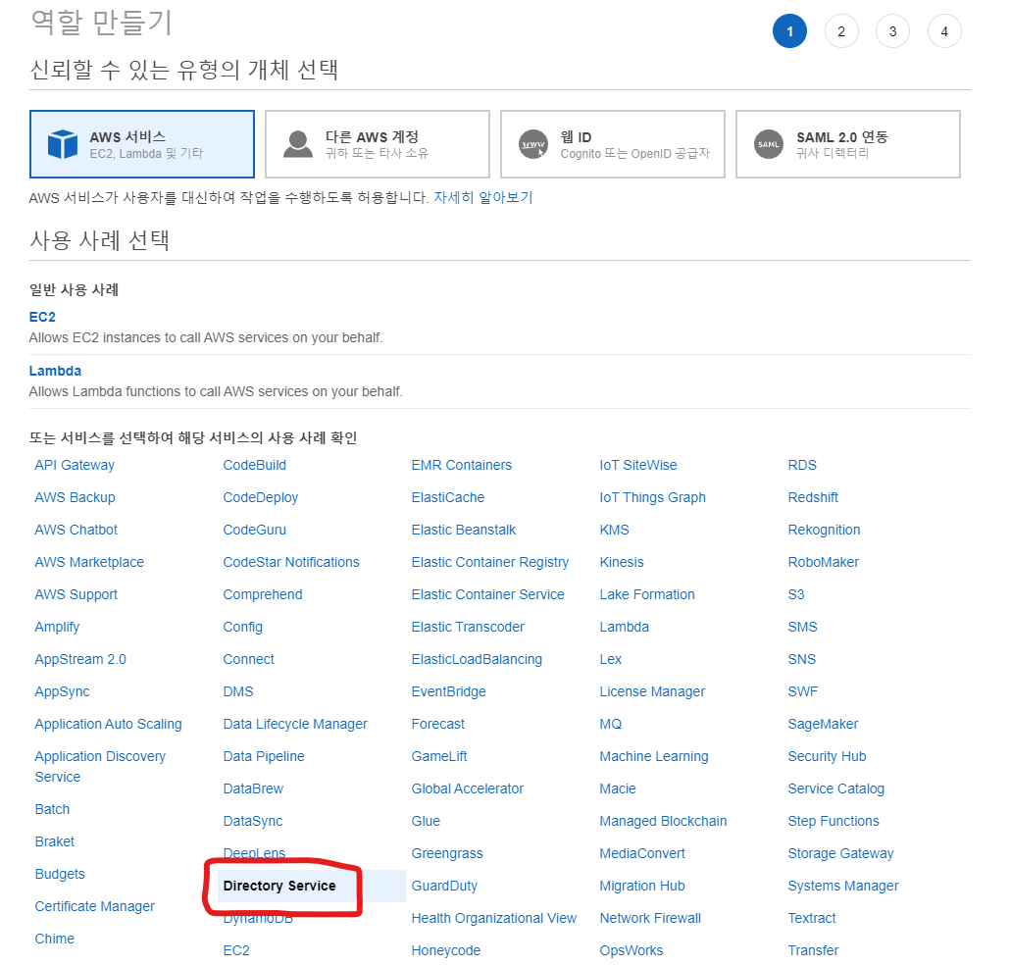Screen dimensions: 1011x966
Task: Go to step 1 of the wizard
Action: 789,31
